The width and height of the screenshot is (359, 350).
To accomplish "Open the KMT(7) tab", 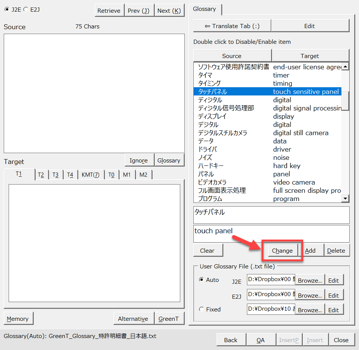I will [90, 174].
